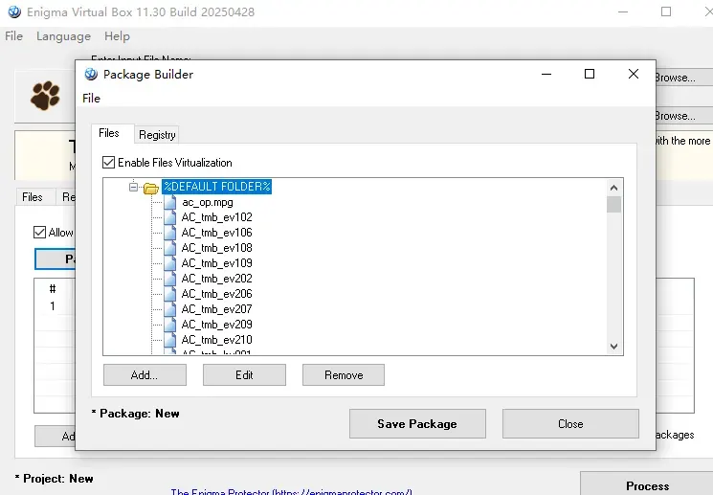Click the AC_tmb_ev206 file icon
This screenshot has width=713, height=495.
pyautogui.click(x=170, y=294)
